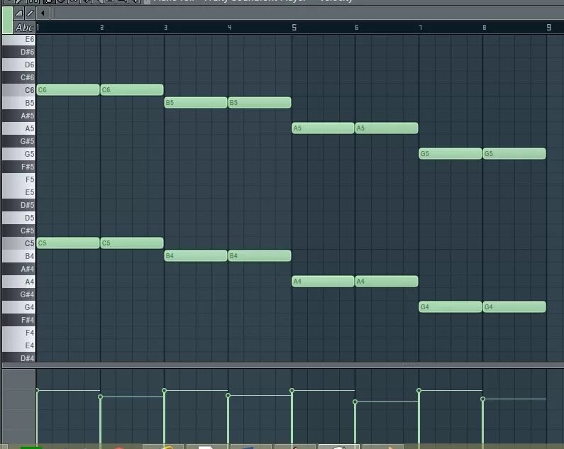Select the C5 note starting at bar 1
564x449 pixels.
pos(68,243)
